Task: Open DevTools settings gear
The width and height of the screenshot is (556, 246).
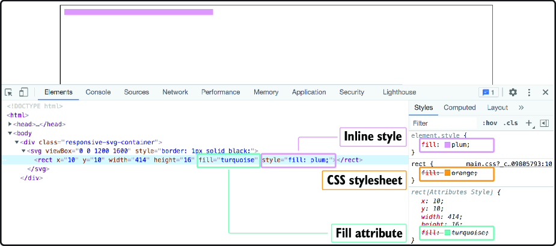Action: pos(513,92)
